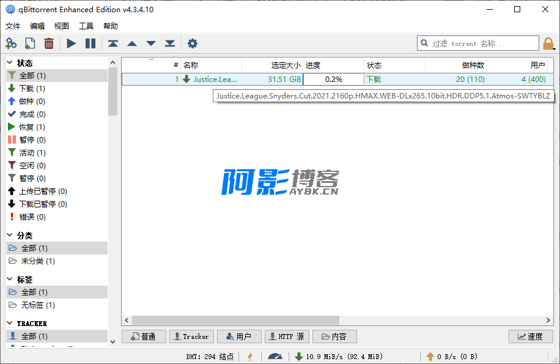Sort by the 名称 column header
Image resolution: width=560 pixels, height=364 pixels.
pyautogui.click(x=211, y=65)
